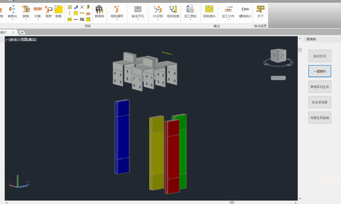The width and height of the screenshot is (341, 204).
Task: Click the 母排调用 busbar call icon
Action: [117, 9]
